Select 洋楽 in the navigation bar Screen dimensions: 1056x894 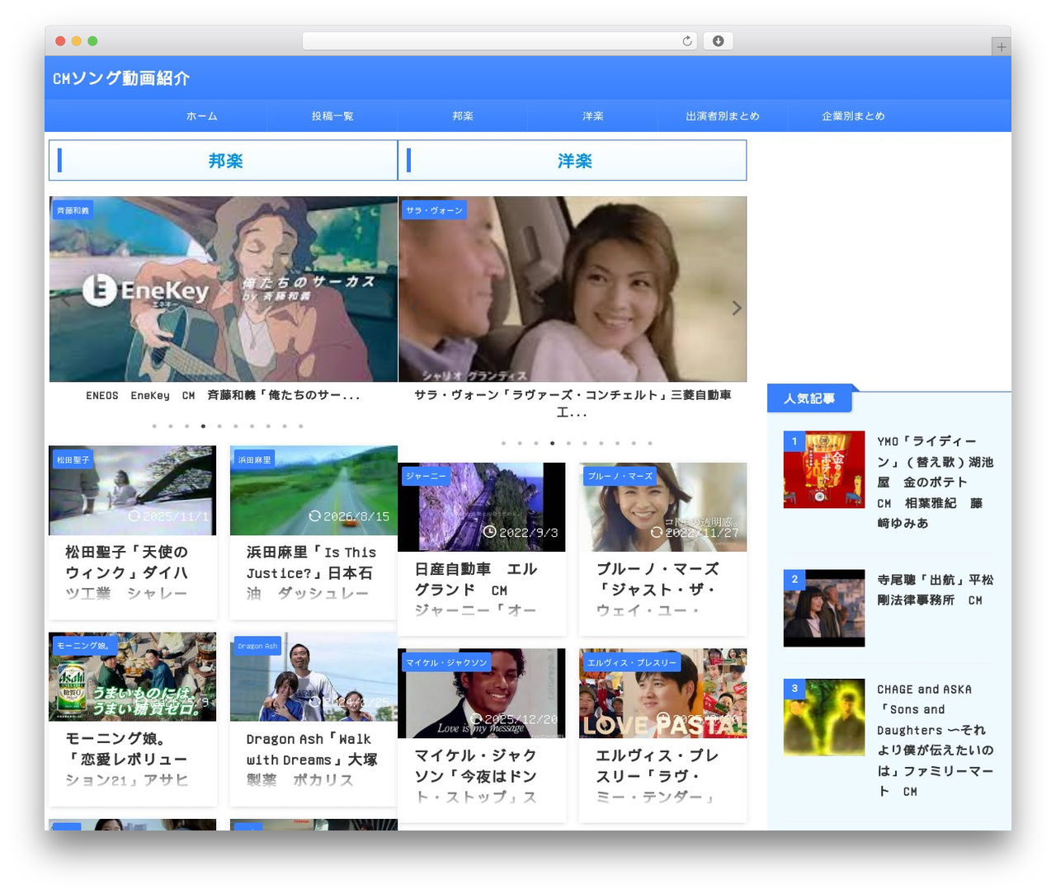(593, 116)
